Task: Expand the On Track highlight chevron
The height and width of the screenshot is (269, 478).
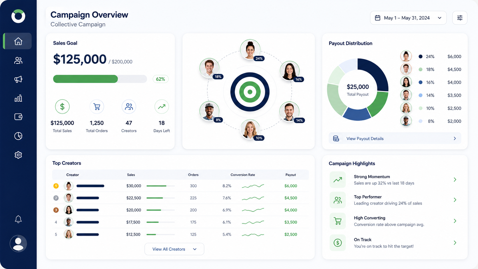Action: click(455, 243)
